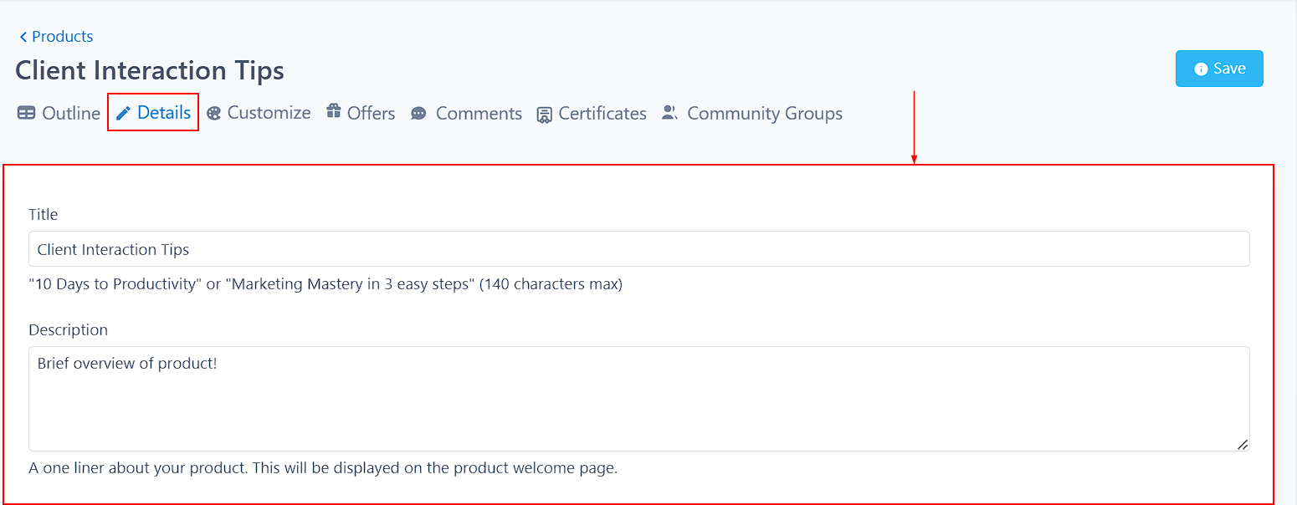
Task: Click the Certificates badge icon
Action: coord(545,115)
